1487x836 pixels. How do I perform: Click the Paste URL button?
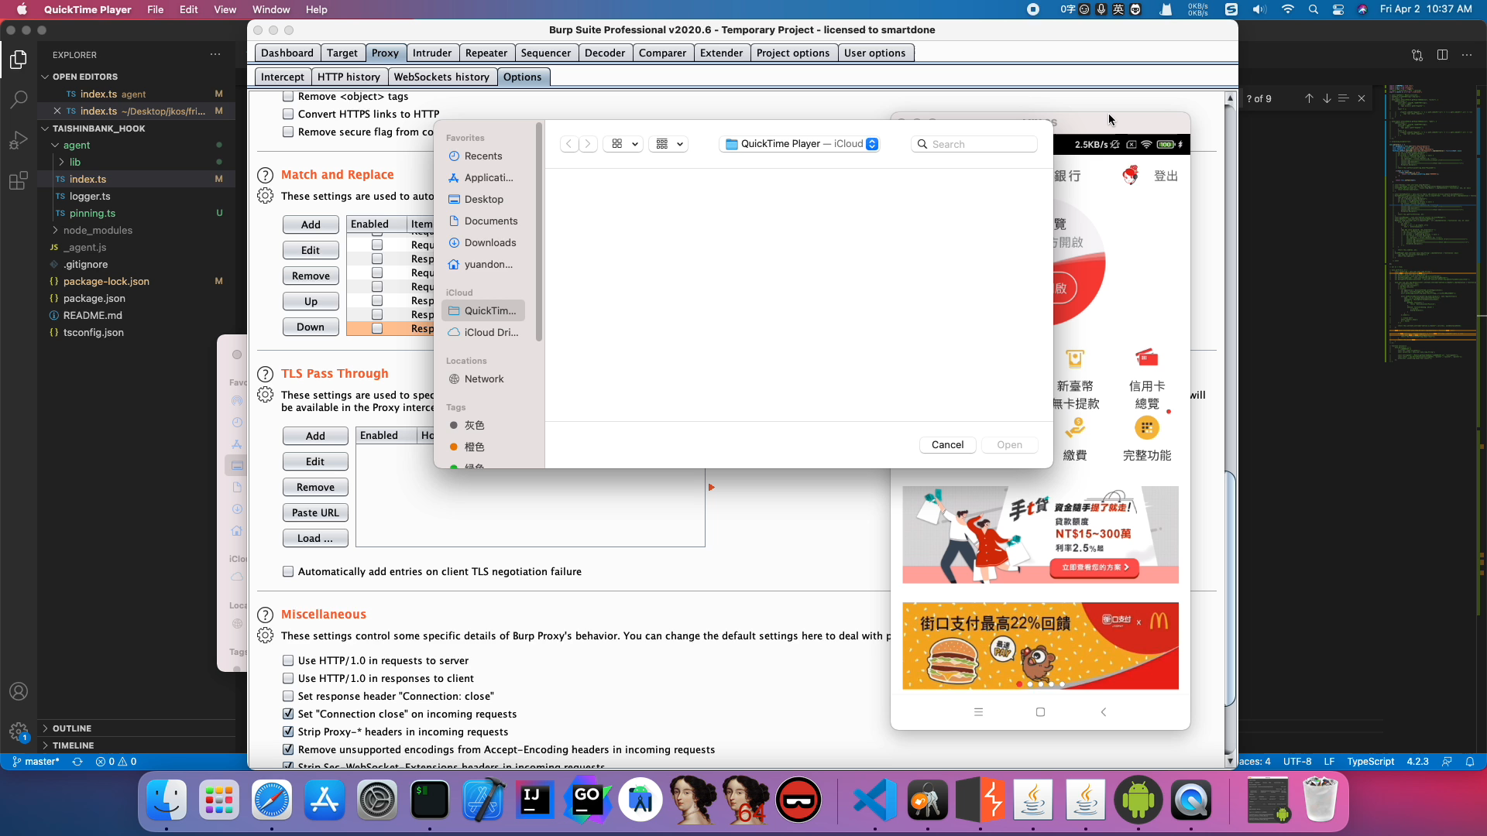click(315, 512)
